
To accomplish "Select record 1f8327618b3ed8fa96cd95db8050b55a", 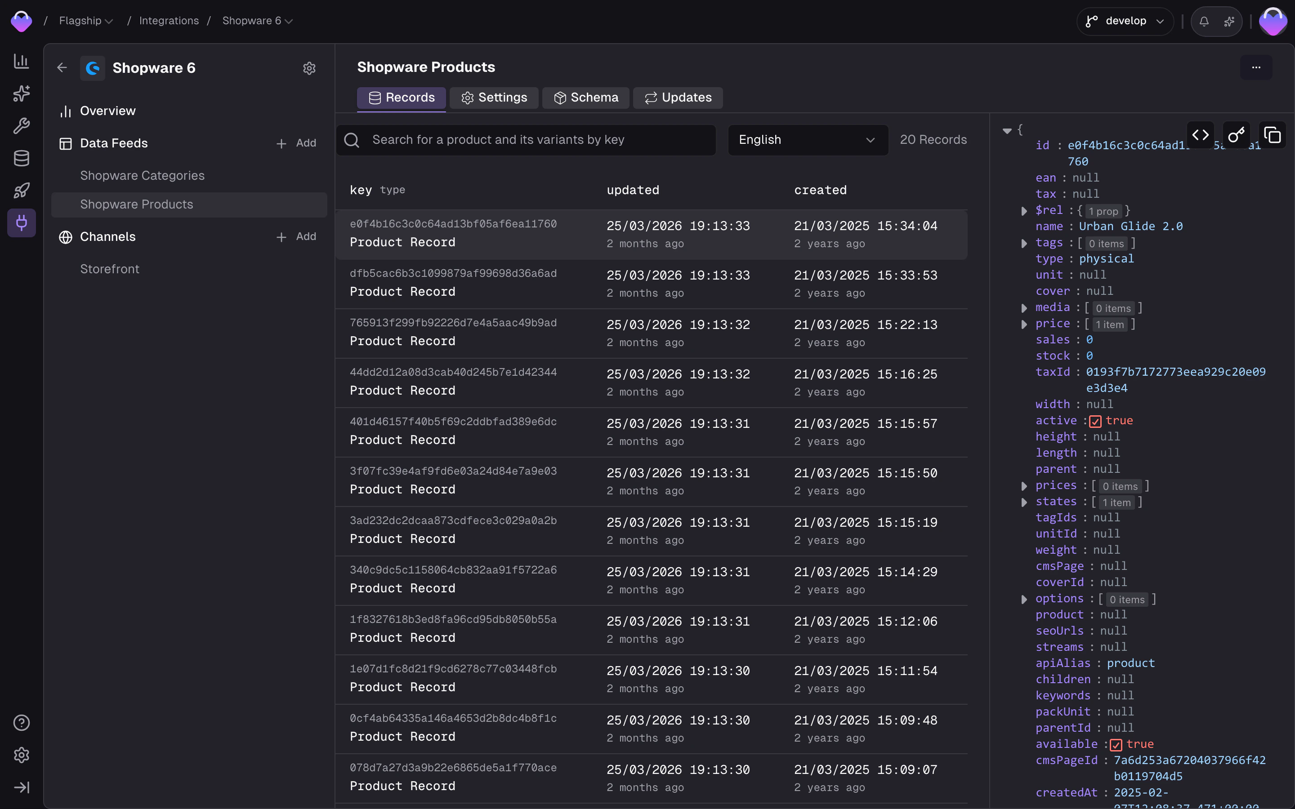I will tap(651, 630).
